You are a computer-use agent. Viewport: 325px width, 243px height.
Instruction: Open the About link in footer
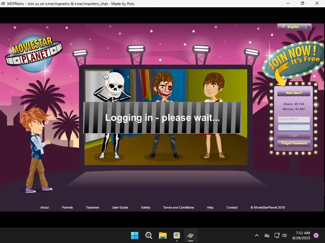pyautogui.click(x=44, y=208)
